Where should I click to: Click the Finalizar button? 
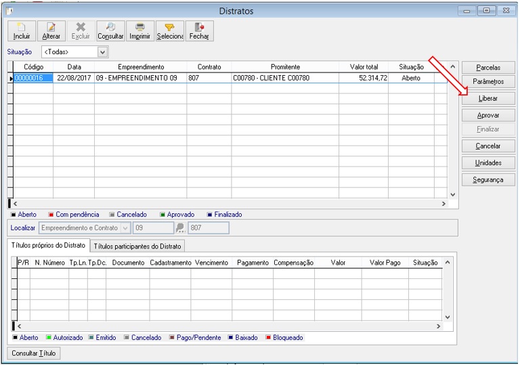tap(488, 129)
